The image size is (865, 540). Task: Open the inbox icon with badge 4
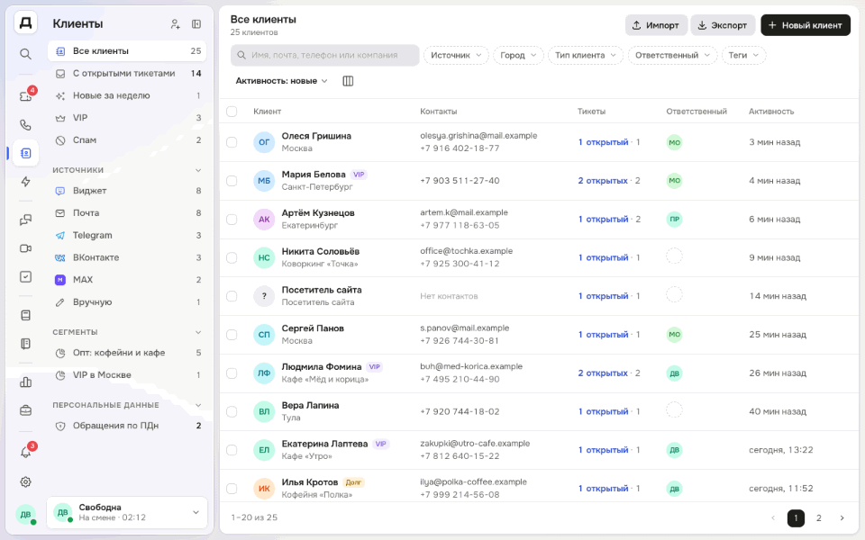click(25, 96)
